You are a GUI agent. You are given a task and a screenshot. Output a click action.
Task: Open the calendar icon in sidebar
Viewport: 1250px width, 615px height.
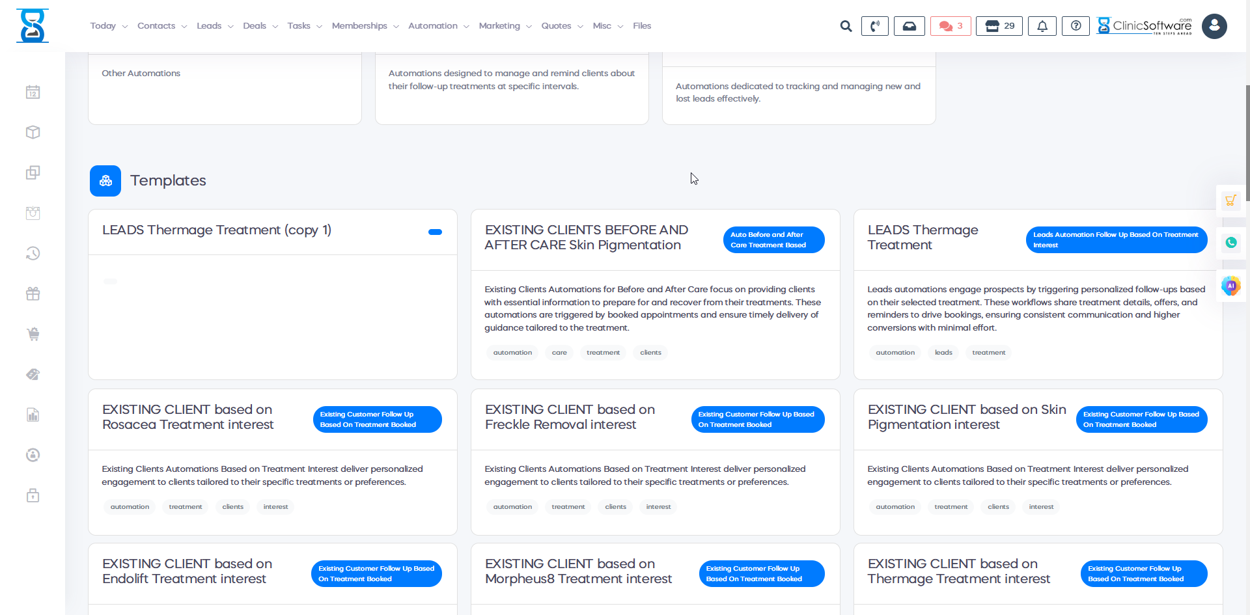(x=33, y=92)
